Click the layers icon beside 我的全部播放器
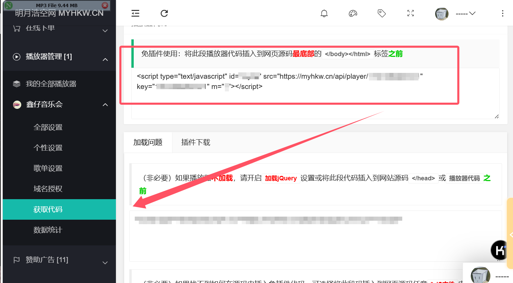Image resolution: width=513 pixels, height=283 pixels. (x=16, y=84)
